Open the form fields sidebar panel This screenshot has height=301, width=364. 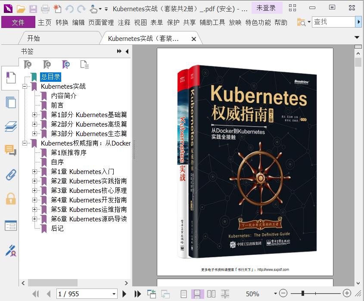11,226
